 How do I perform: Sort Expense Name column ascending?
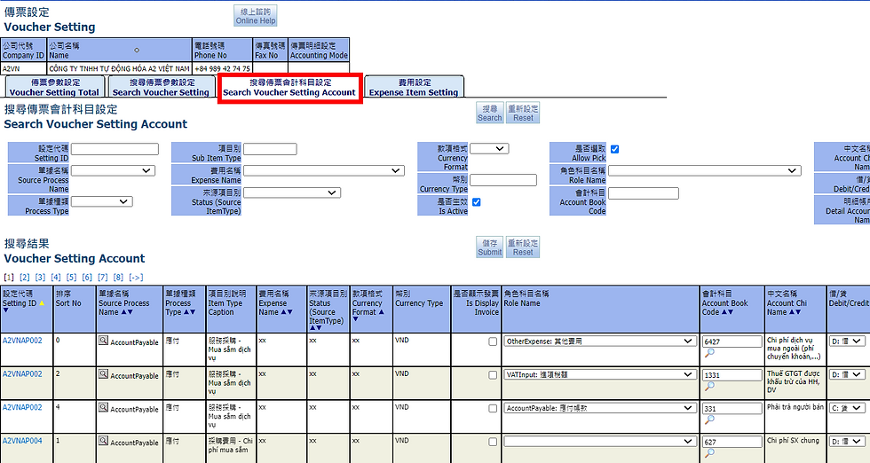click(x=283, y=312)
